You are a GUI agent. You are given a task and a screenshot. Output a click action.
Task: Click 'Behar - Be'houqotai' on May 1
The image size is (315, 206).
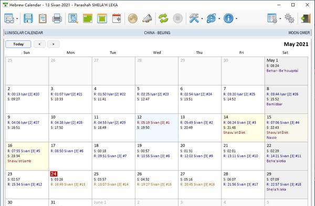point(282,71)
